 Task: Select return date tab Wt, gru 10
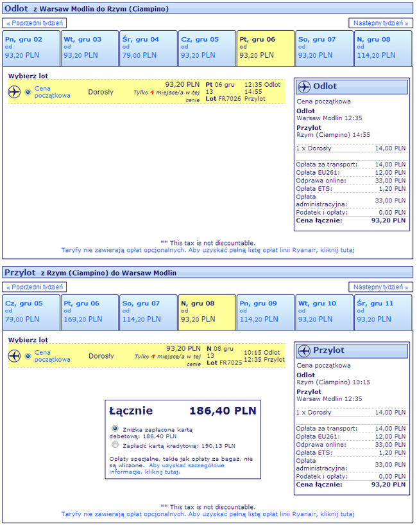coord(325,312)
